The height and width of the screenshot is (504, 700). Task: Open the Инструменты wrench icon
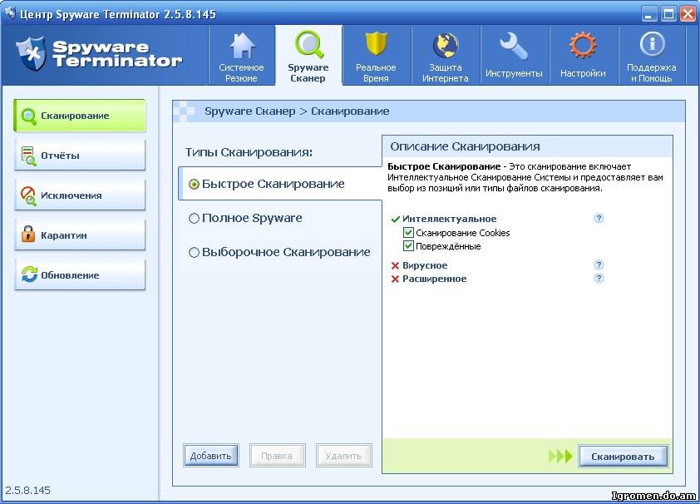pos(514,46)
